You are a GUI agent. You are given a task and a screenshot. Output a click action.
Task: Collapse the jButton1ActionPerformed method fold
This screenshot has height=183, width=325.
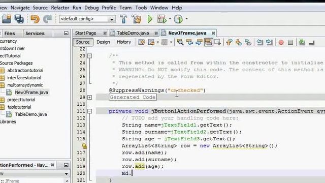pos(89,111)
